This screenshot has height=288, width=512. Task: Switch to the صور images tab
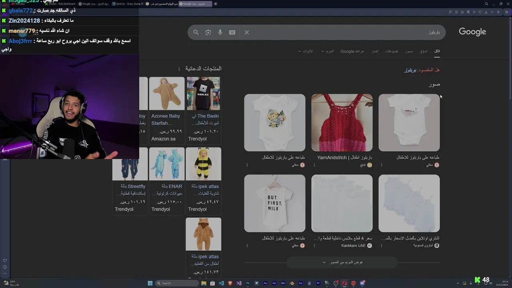coord(409,51)
